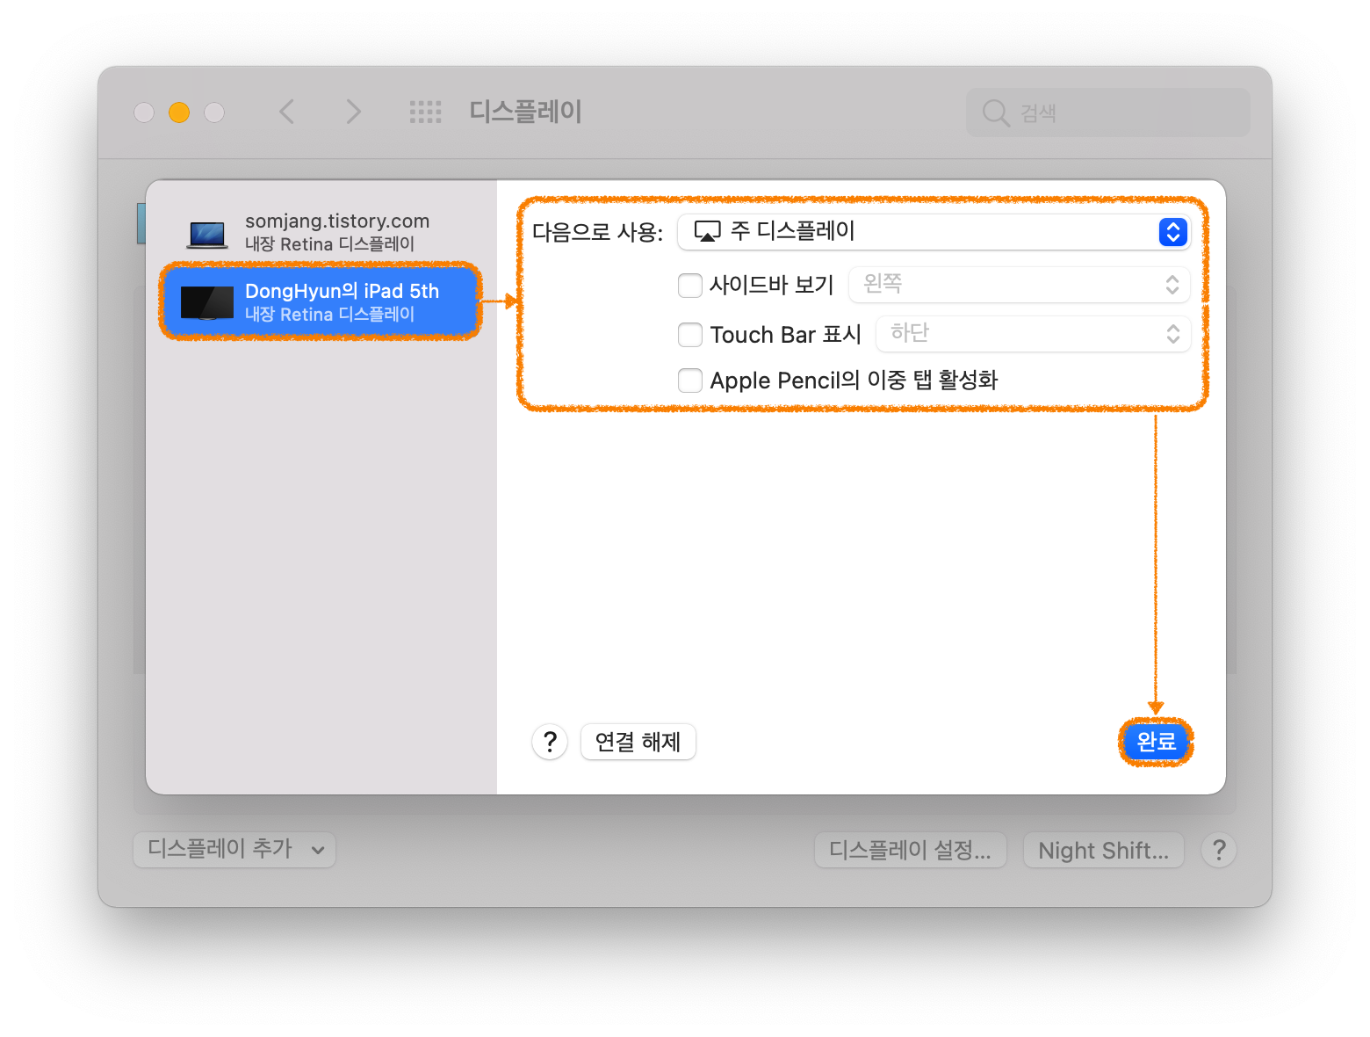Open the show-all preferences grid icon
The image size is (1370, 1037).
[x=426, y=112]
